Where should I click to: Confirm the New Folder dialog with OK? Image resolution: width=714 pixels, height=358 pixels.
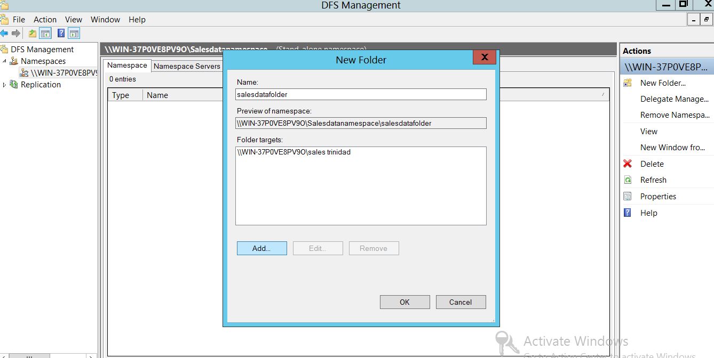(x=404, y=302)
